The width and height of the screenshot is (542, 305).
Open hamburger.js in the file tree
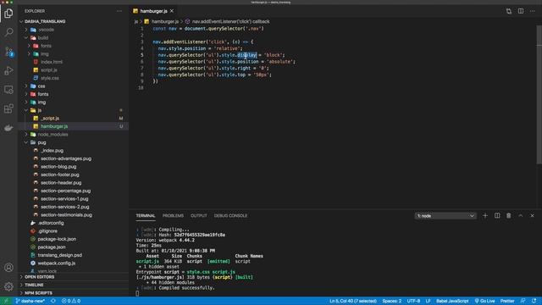tap(54, 126)
